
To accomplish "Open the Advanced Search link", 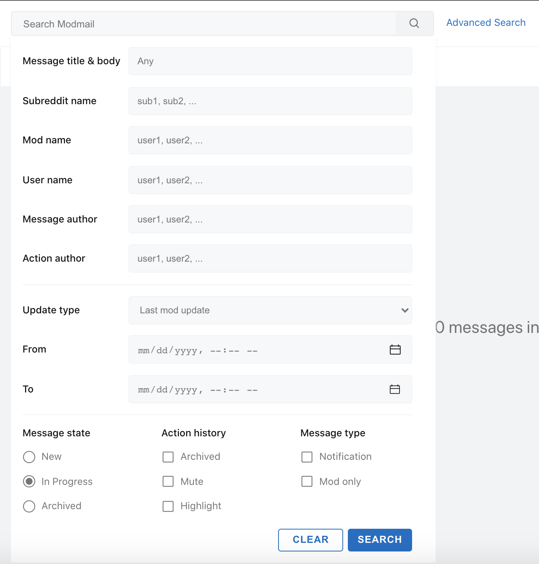I will (x=486, y=23).
